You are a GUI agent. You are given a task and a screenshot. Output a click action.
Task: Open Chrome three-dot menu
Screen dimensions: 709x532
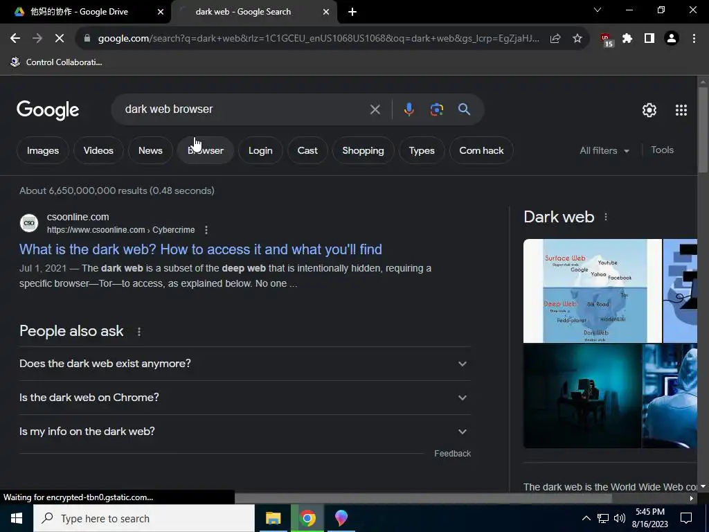point(694,39)
